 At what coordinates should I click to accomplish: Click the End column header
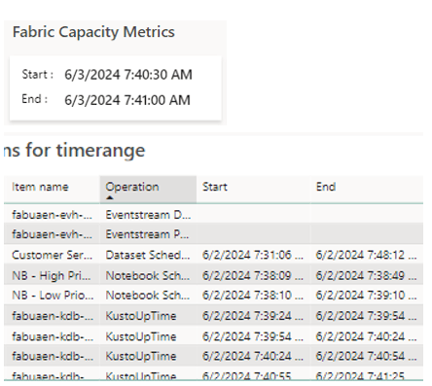coord(326,187)
